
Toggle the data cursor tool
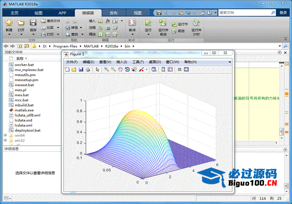134,69
